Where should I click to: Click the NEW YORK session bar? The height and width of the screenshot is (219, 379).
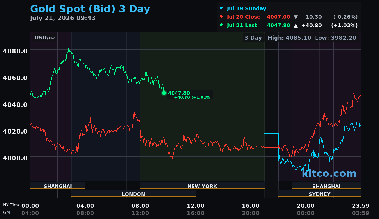click(202, 186)
